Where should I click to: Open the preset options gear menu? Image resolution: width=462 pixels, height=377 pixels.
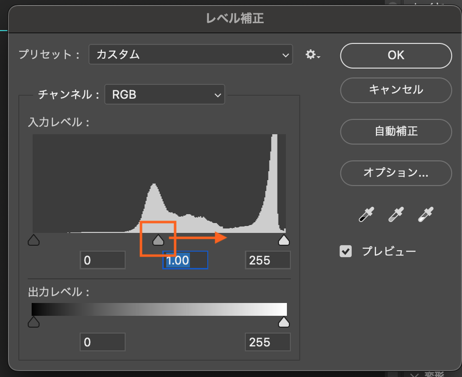(313, 55)
